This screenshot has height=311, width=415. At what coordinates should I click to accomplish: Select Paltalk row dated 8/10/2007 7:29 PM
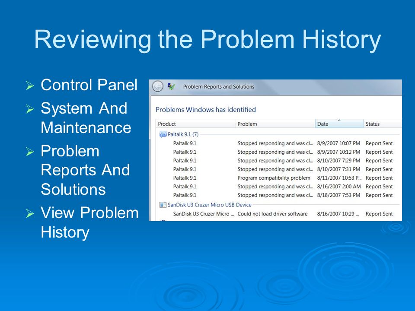[x=283, y=161]
